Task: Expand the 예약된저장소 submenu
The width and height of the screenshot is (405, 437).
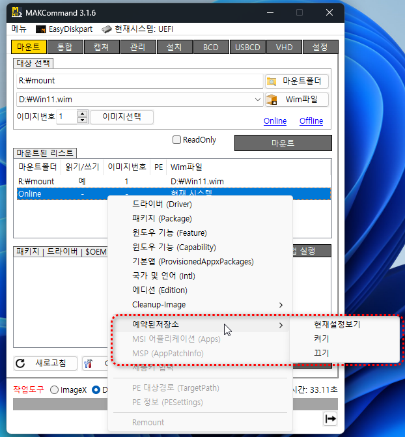Action: point(200,325)
